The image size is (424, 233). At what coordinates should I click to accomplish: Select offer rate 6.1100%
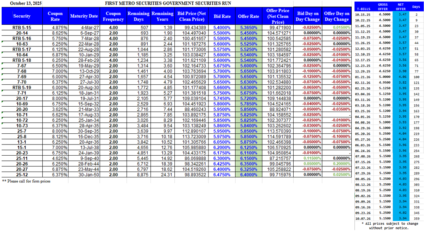[248, 153]
